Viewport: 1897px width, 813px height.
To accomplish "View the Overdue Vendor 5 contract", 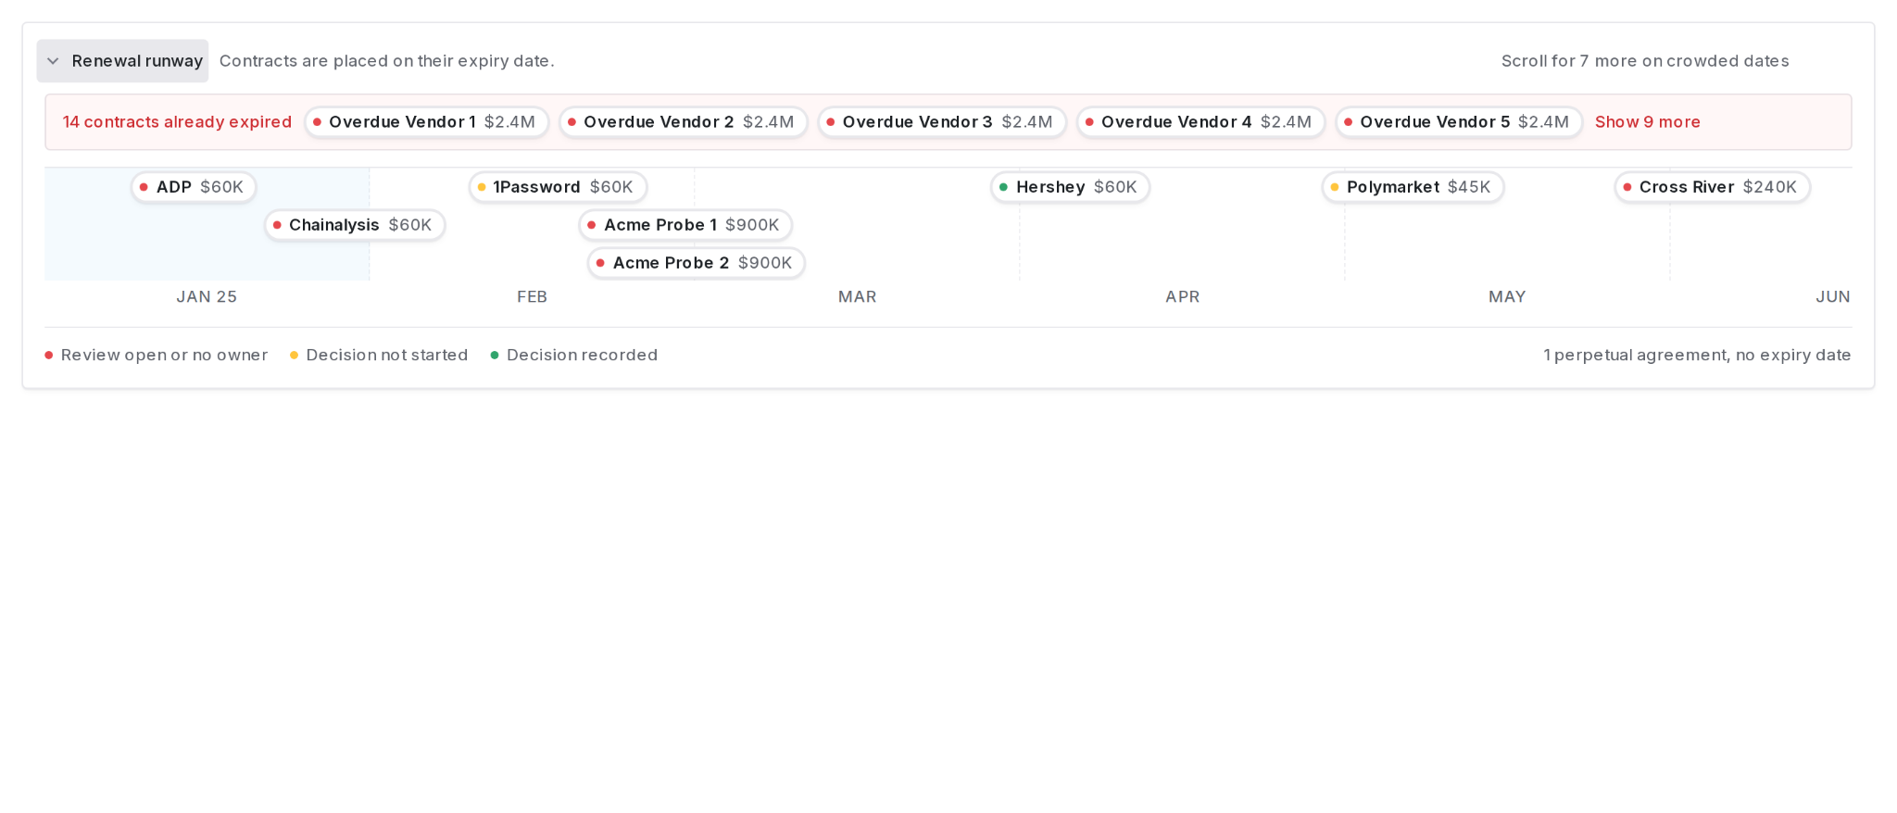I will pos(1459,122).
